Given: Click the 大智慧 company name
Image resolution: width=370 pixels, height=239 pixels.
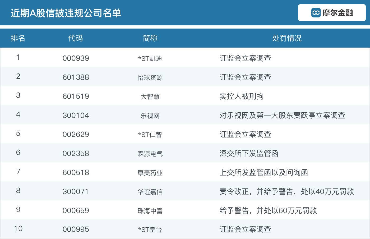Looking at the screenshot, I should 150,96.
